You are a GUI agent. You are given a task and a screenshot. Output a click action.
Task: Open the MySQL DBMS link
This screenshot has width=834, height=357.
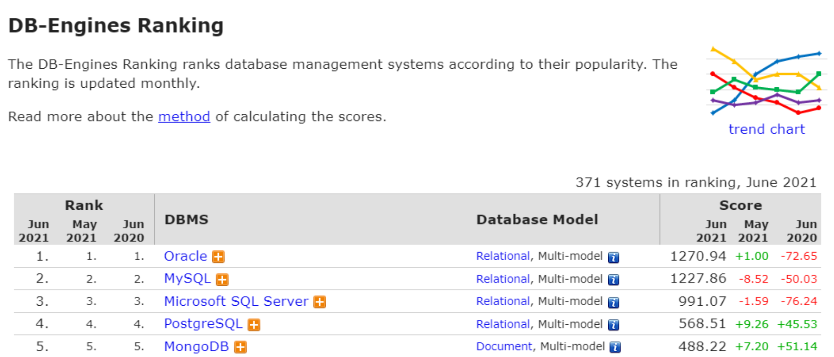pyautogui.click(x=187, y=278)
